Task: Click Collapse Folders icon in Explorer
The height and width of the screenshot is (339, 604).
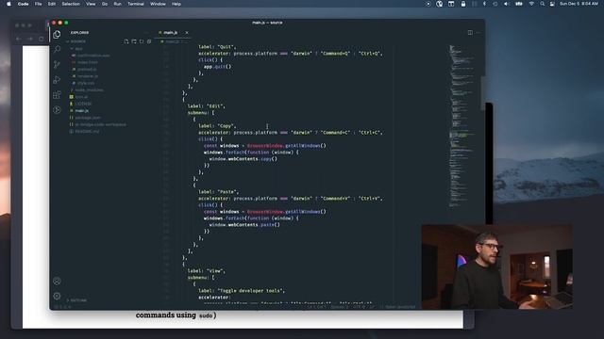Action: (x=149, y=41)
